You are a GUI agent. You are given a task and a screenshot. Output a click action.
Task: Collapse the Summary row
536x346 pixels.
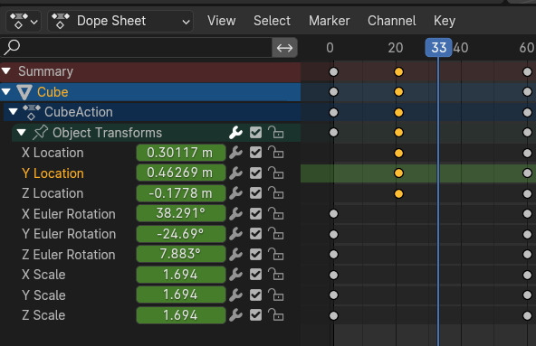pos(6,71)
